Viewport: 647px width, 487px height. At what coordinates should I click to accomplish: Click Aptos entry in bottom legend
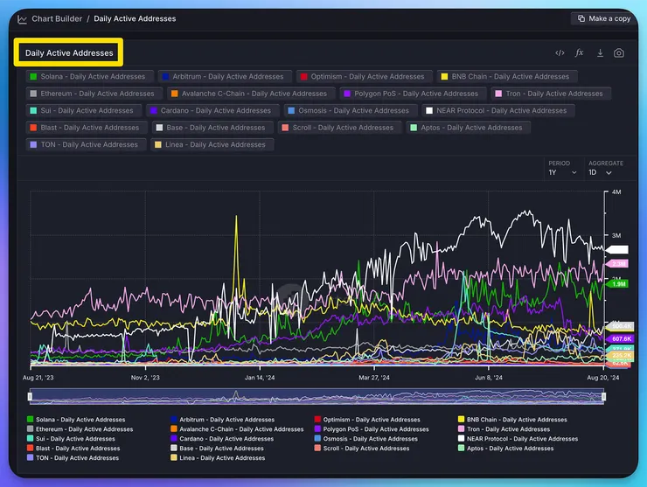506,449
